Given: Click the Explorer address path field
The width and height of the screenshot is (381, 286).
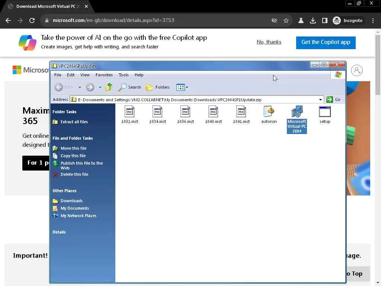Looking at the screenshot, I should (x=194, y=100).
